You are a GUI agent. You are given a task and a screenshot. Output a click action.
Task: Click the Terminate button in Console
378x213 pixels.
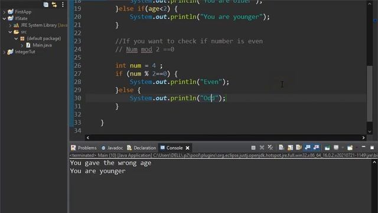tap(253, 147)
